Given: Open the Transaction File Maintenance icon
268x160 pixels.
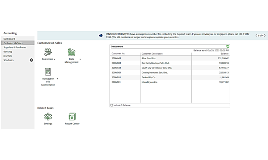Looking at the screenshot, I should (x=48, y=71).
